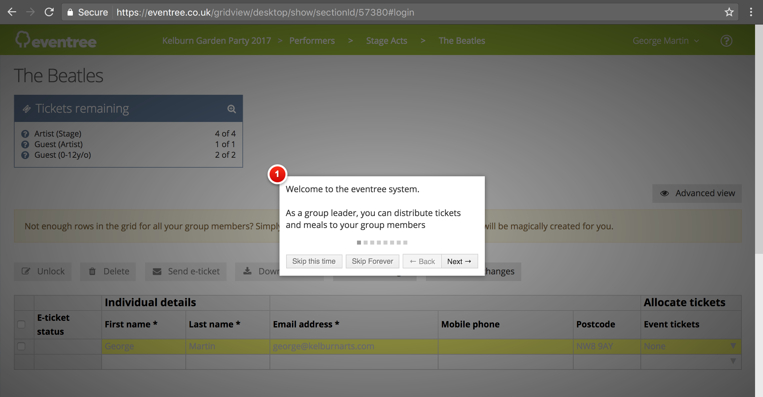Click the Postcode cell NW8 9AY
Image resolution: width=763 pixels, height=397 pixels.
(607, 346)
